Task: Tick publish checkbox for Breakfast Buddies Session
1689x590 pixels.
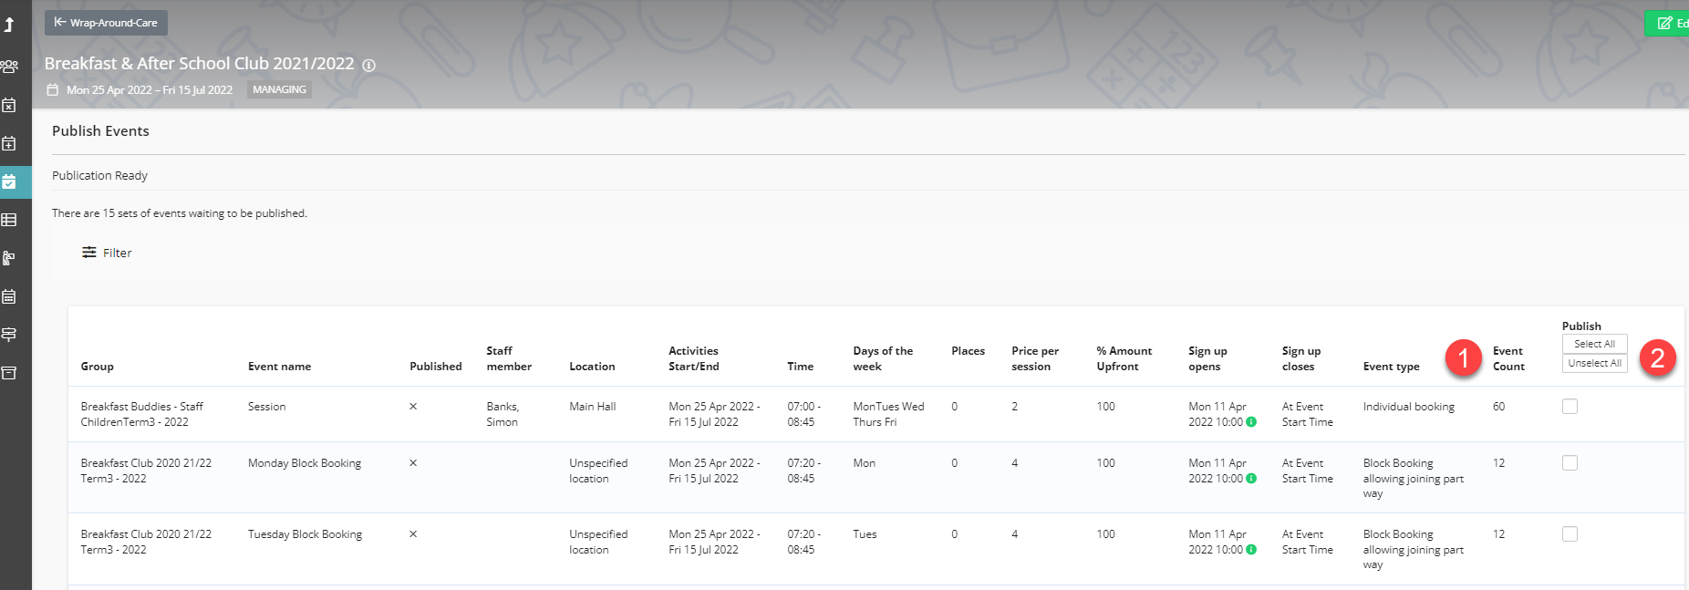Action: 1570,407
